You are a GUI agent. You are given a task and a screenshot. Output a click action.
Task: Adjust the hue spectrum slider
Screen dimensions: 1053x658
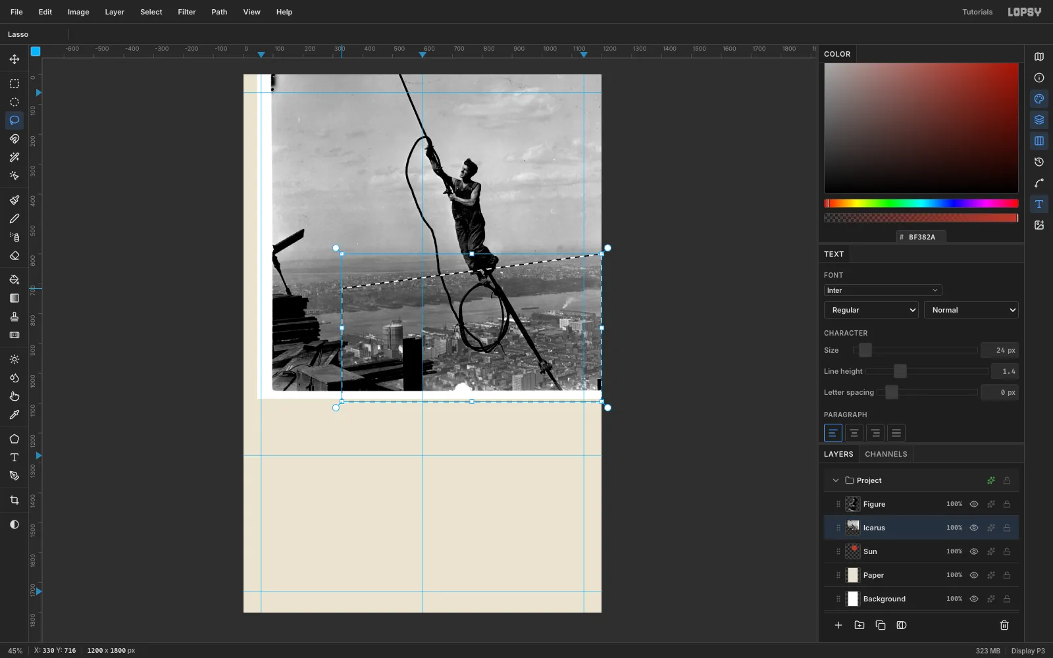point(921,203)
